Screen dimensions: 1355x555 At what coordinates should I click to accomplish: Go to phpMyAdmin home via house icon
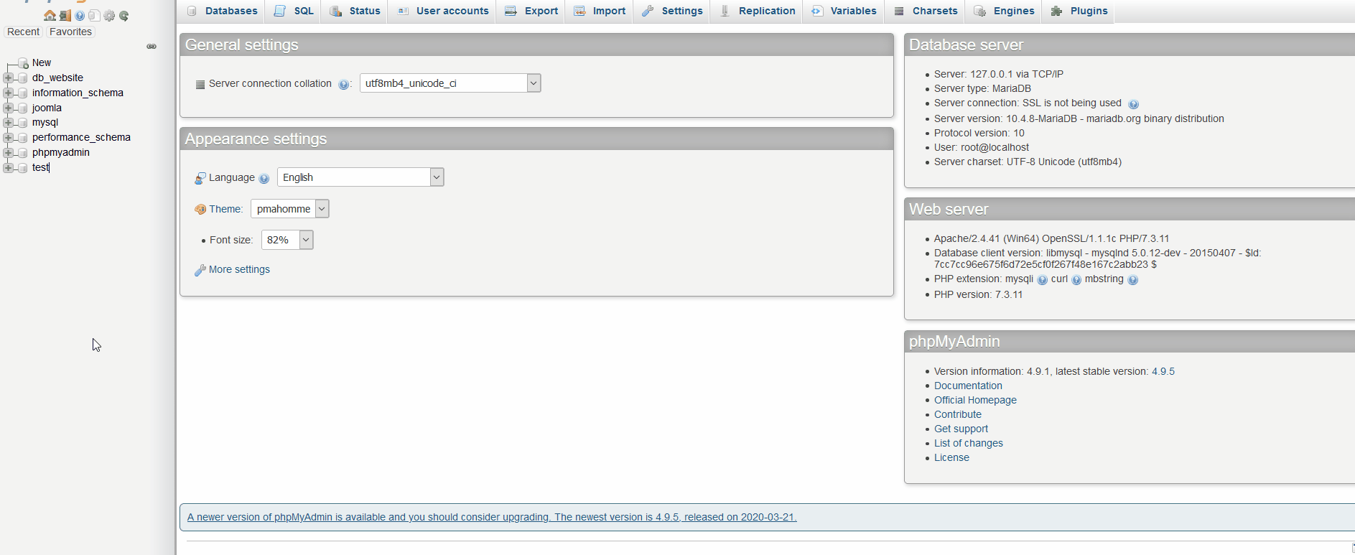(50, 16)
